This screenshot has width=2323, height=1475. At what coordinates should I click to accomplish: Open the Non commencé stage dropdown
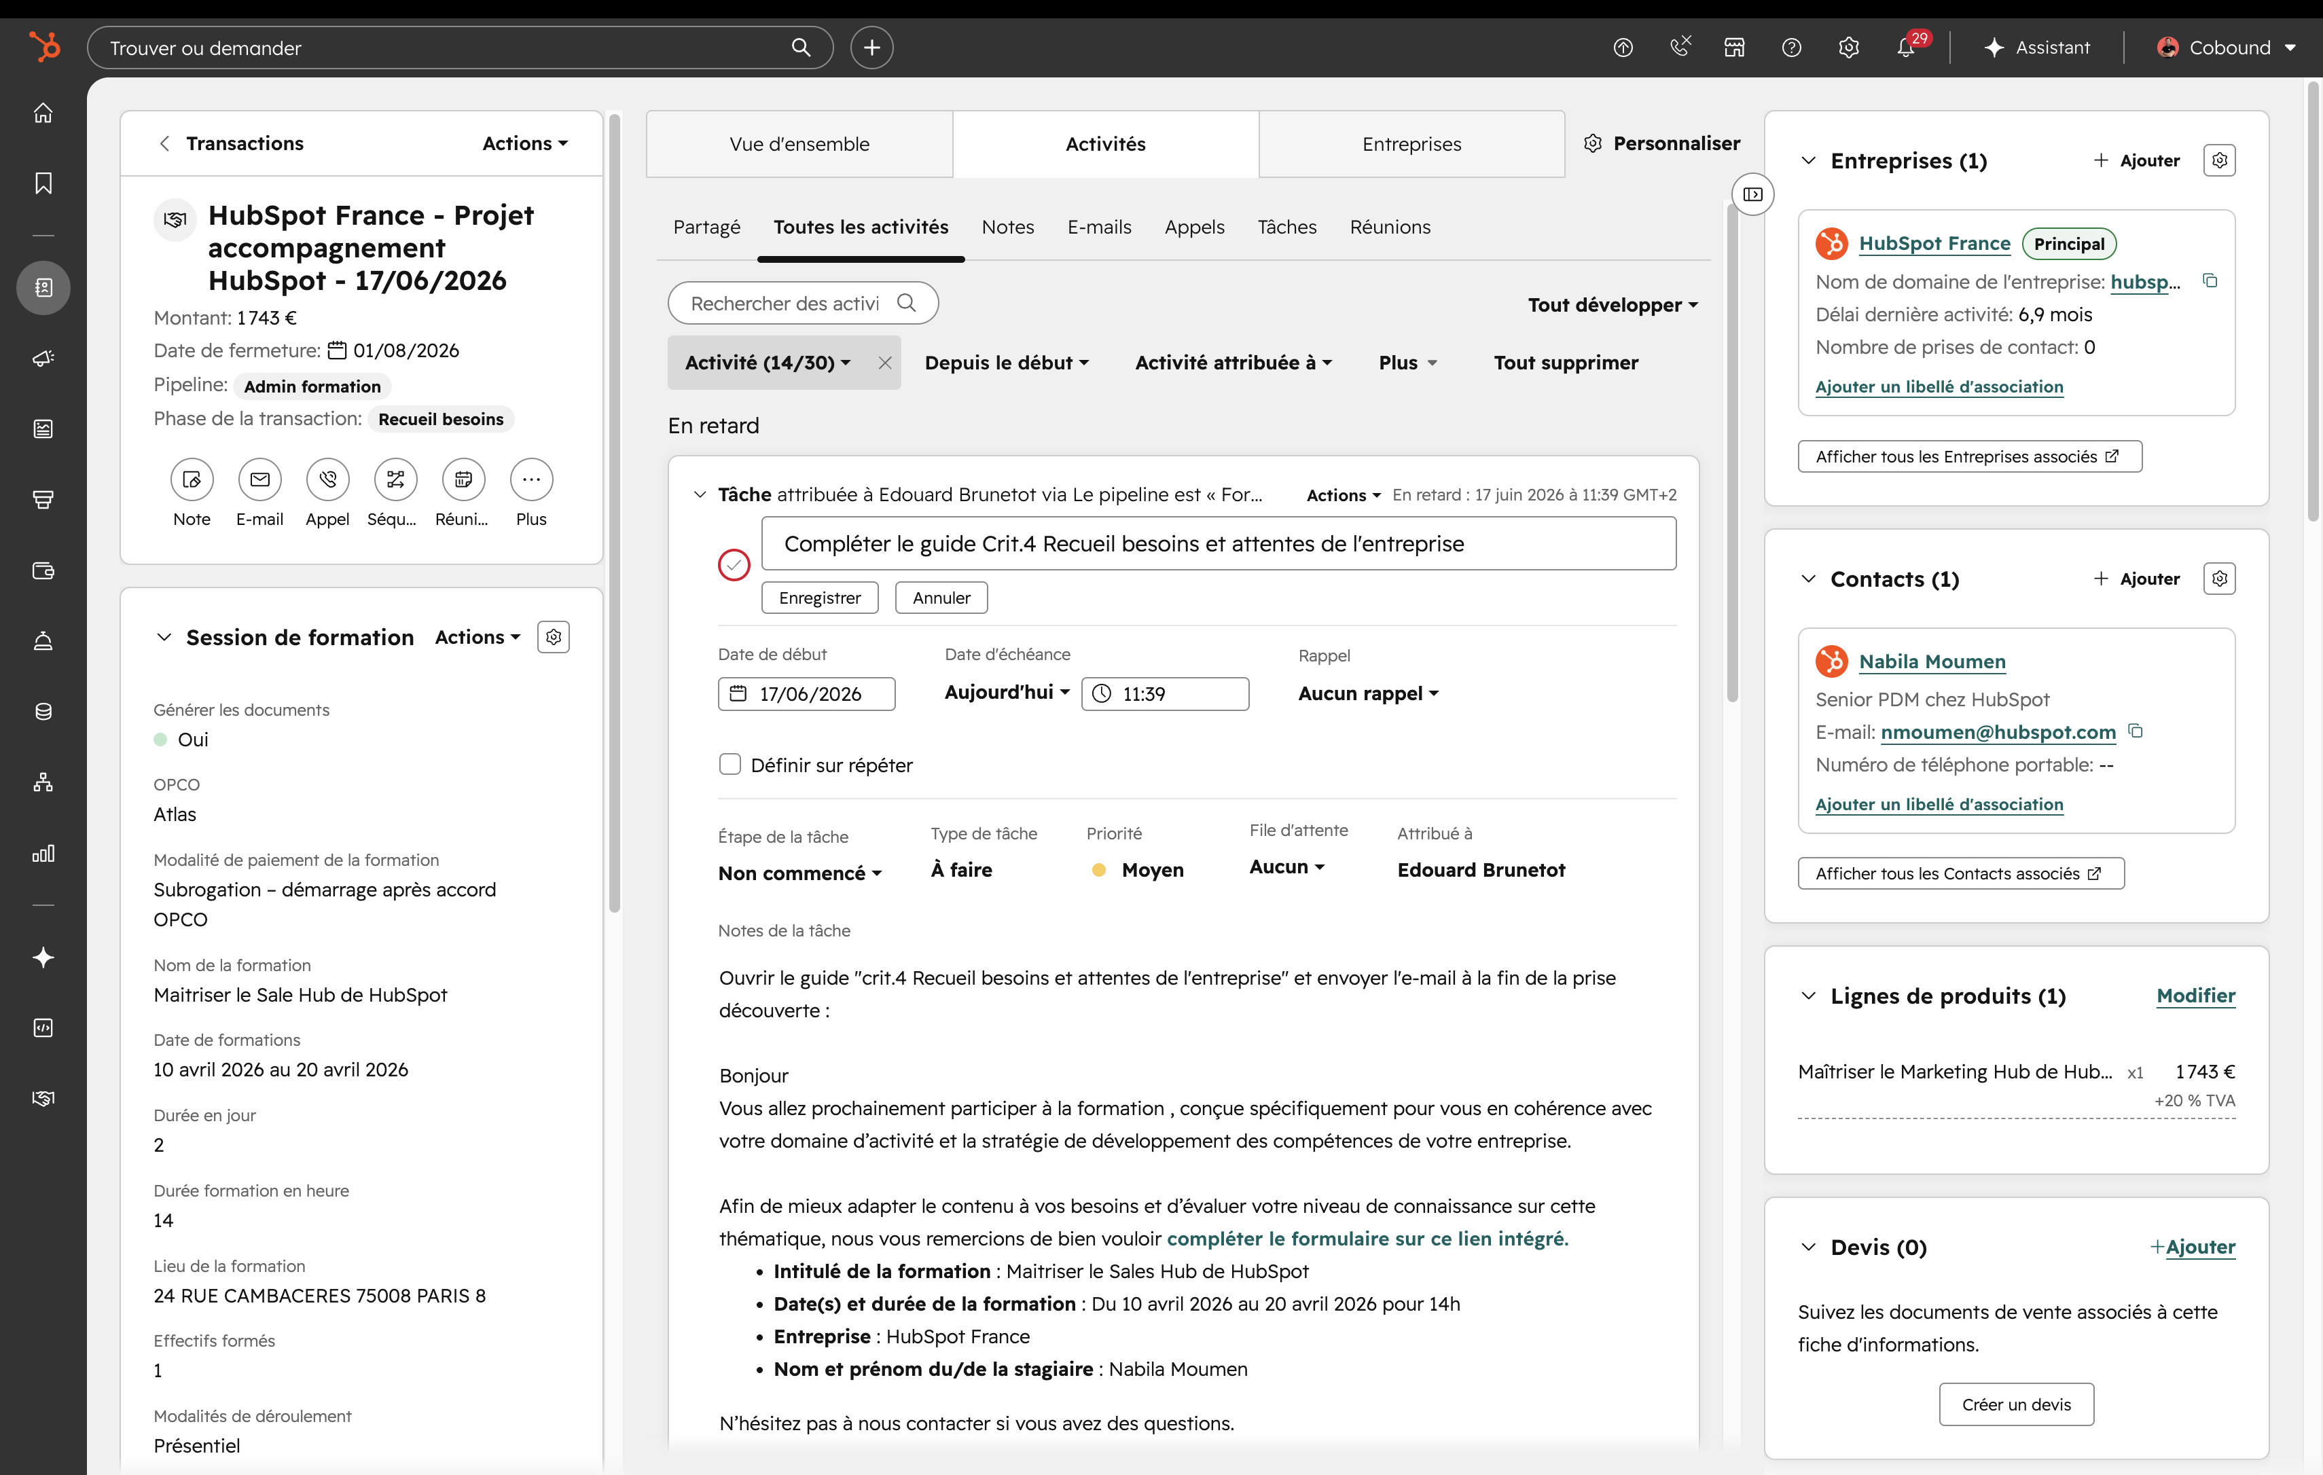coord(799,873)
